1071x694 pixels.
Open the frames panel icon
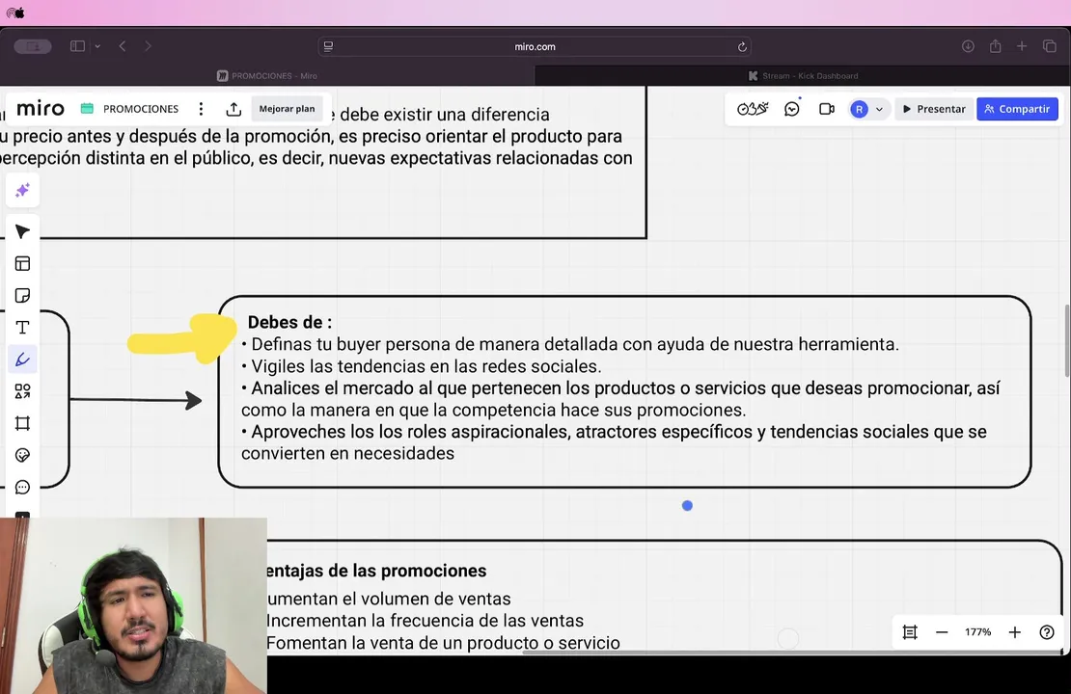[x=910, y=632]
